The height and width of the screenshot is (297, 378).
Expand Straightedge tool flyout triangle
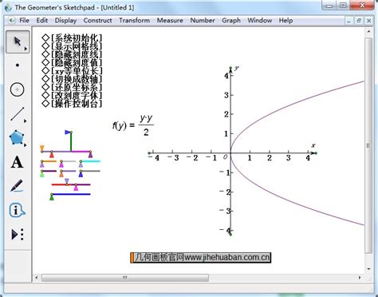click(26, 121)
